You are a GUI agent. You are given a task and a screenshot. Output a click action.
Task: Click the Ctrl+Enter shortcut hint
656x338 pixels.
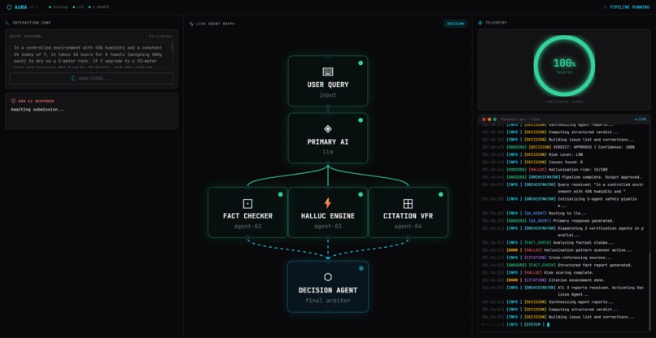pos(161,37)
